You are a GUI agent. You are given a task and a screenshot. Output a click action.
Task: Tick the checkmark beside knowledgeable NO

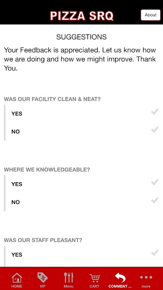coord(155,200)
